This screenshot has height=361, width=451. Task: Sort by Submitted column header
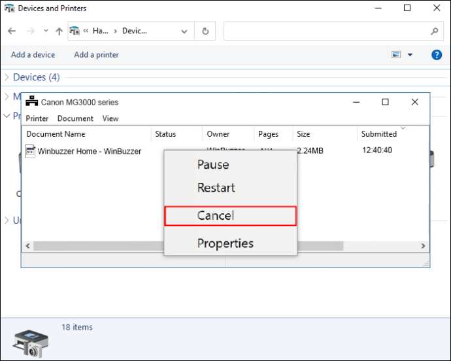[379, 134]
